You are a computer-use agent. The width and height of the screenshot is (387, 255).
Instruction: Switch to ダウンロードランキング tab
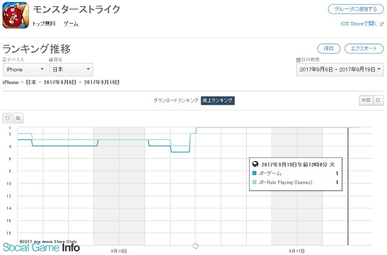175,100
